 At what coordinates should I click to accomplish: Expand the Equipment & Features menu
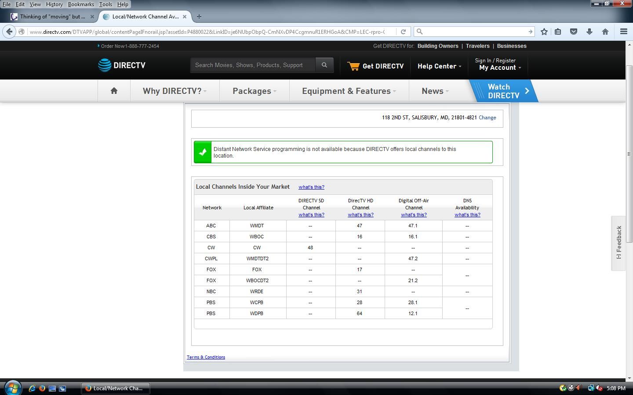click(349, 91)
